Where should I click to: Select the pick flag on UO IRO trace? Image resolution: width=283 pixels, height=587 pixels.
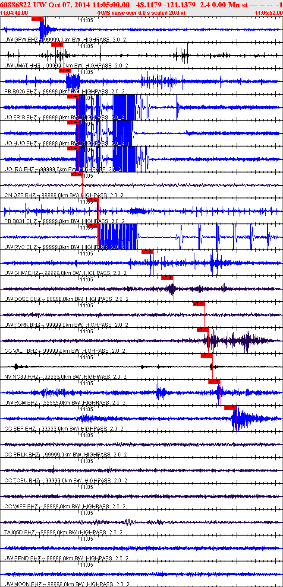pos(73,148)
